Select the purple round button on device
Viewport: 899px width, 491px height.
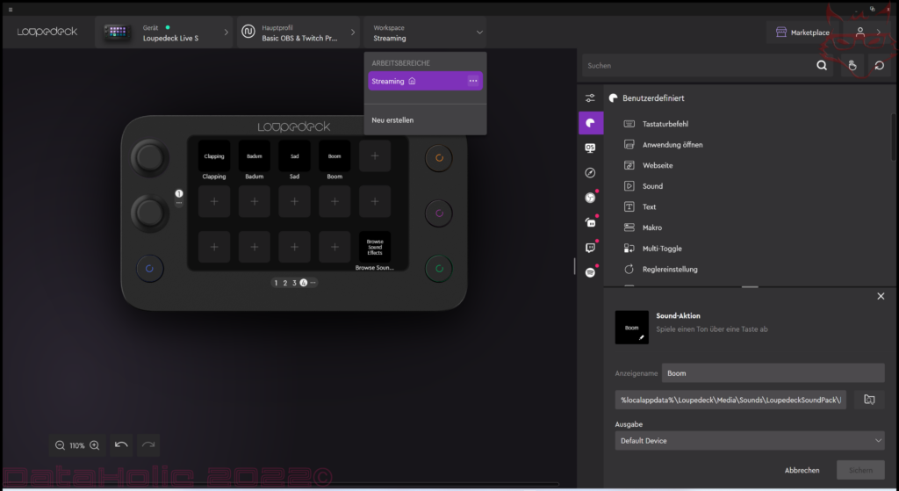[x=439, y=213]
